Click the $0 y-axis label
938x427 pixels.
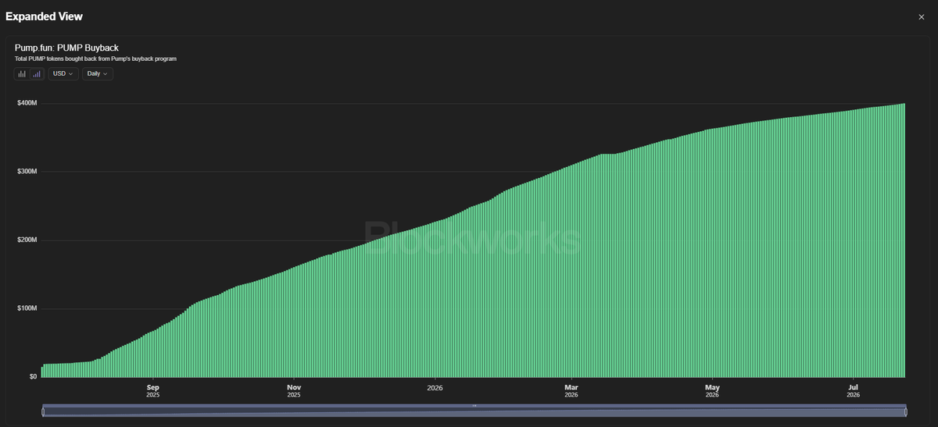click(x=32, y=376)
